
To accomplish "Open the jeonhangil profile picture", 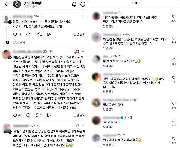I will (17, 4).
